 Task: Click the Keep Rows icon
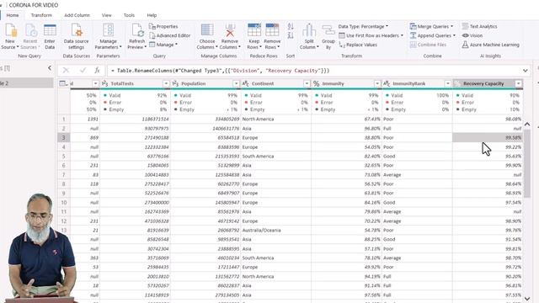(x=254, y=30)
